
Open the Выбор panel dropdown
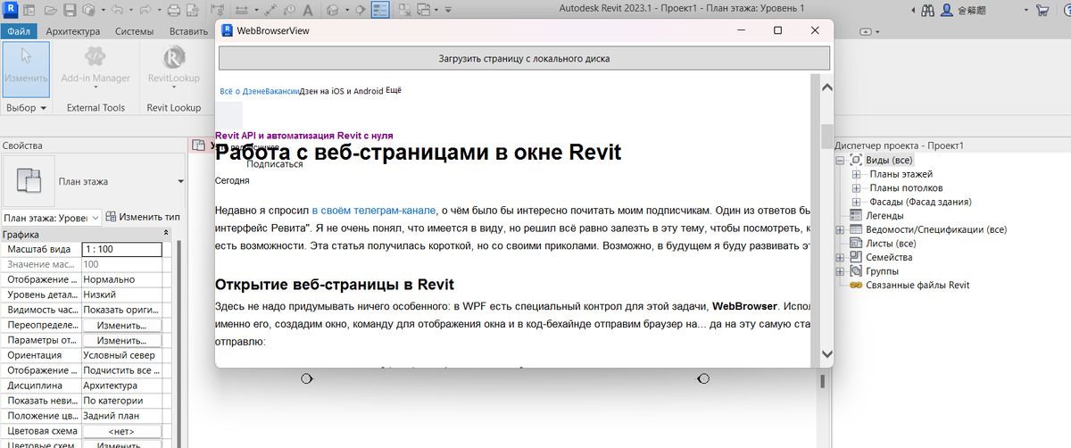[x=26, y=108]
